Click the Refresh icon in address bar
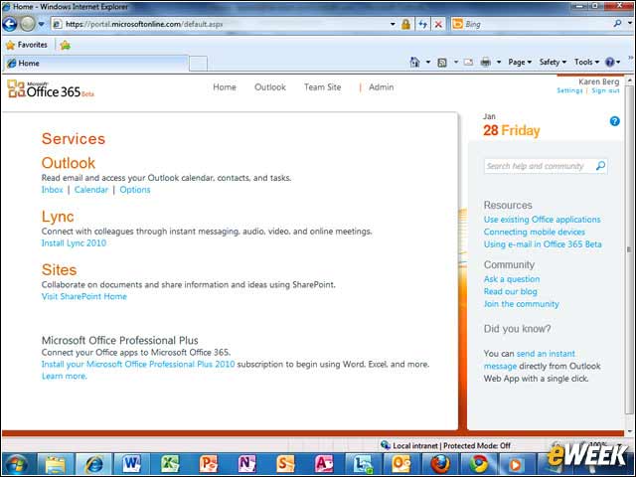This screenshot has height=477, width=636. pos(422,24)
